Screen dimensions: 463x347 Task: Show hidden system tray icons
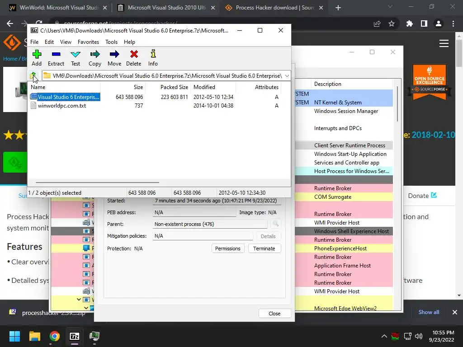click(x=384, y=336)
